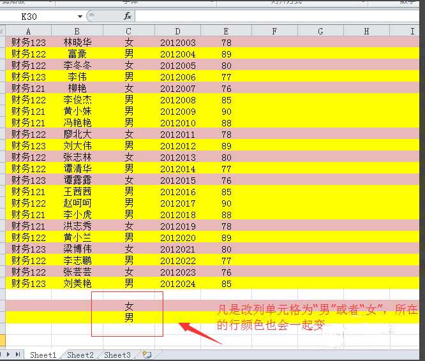The width and height of the screenshot is (425, 361).
Task: Select column E header
Action: pyautogui.click(x=226, y=31)
